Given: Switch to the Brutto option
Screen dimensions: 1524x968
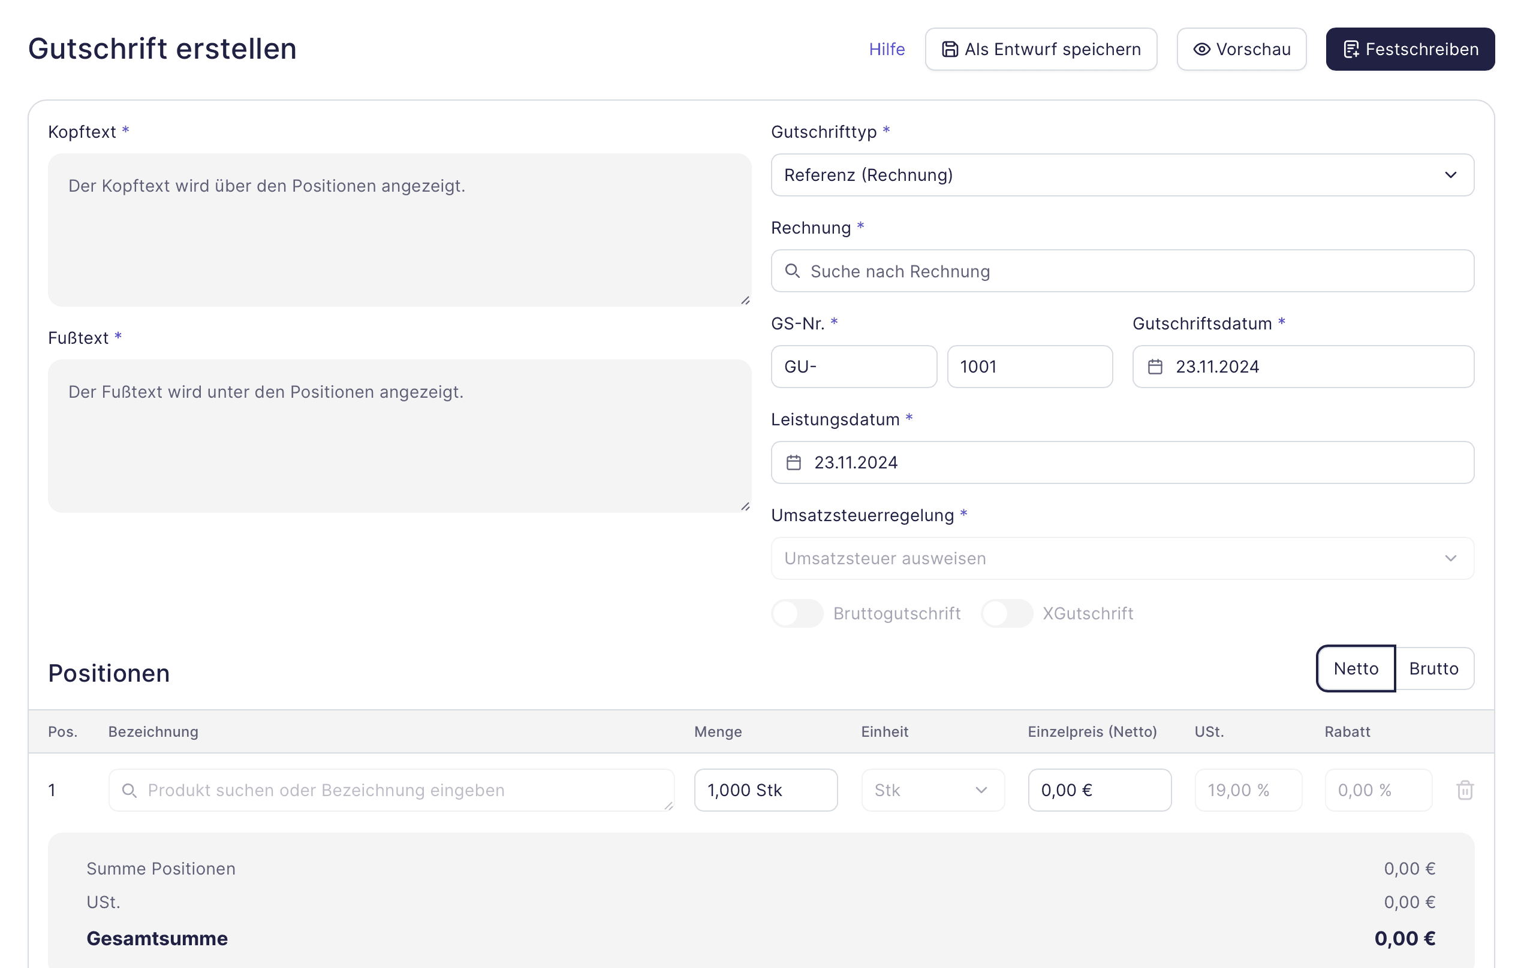Looking at the screenshot, I should coord(1433,668).
